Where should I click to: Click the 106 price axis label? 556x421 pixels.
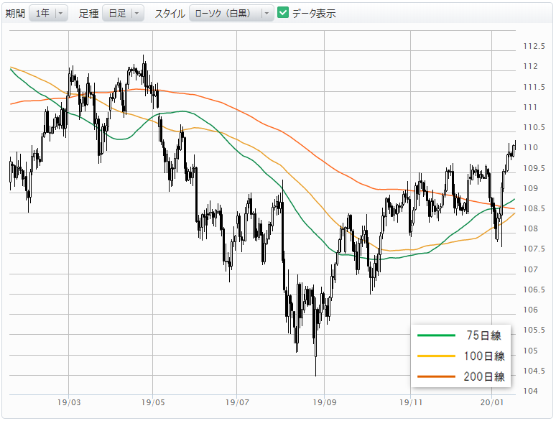[x=530, y=310]
